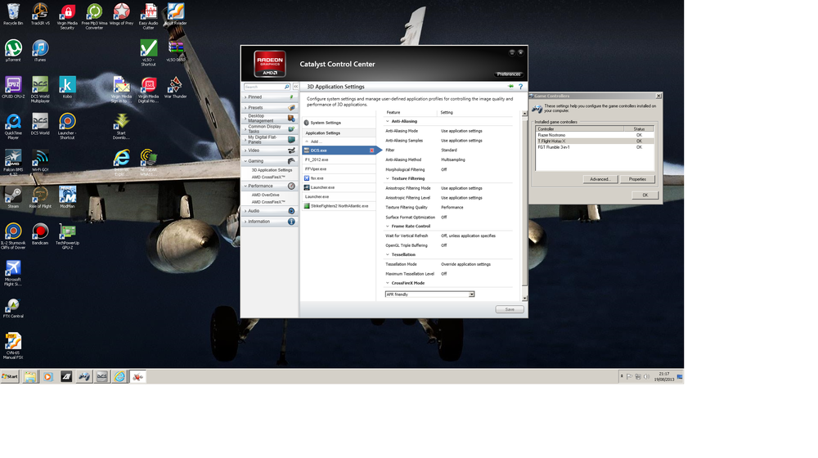Expand the Desktop Management category
Screen dimensions: 818x458
[270, 119]
